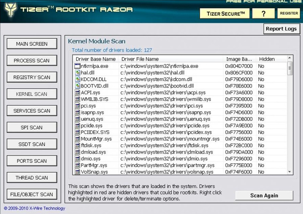Click image base 0xF79DA000
Screen dimensions: 303x214
pyautogui.click(x=239, y=152)
